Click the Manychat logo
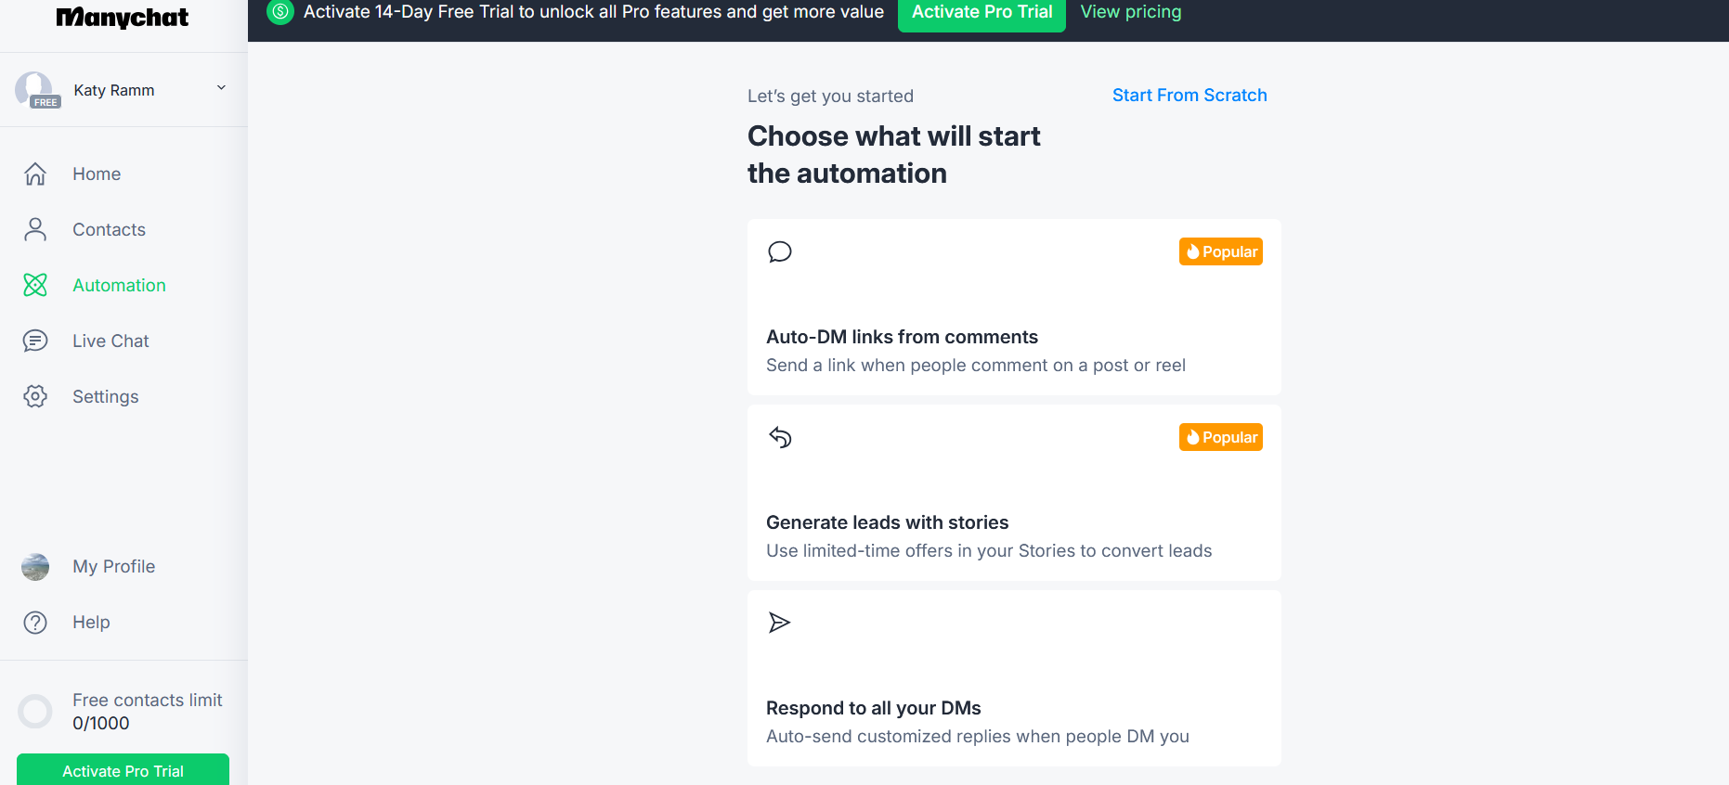1729x785 pixels. click(x=123, y=18)
